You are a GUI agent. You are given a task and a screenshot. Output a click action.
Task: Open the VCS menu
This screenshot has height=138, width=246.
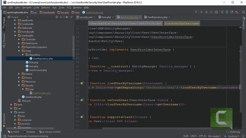point(68,8)
